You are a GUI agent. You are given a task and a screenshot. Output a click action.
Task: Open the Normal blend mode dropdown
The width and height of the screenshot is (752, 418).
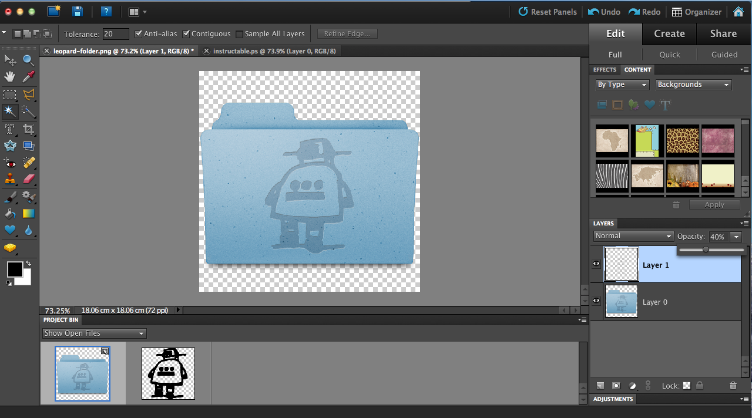coord(633,236)
